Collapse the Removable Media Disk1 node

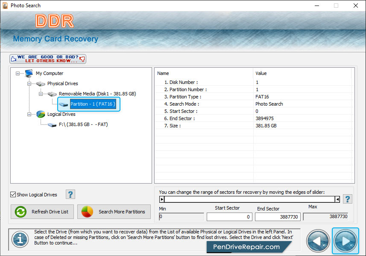[x=41, y=94]
